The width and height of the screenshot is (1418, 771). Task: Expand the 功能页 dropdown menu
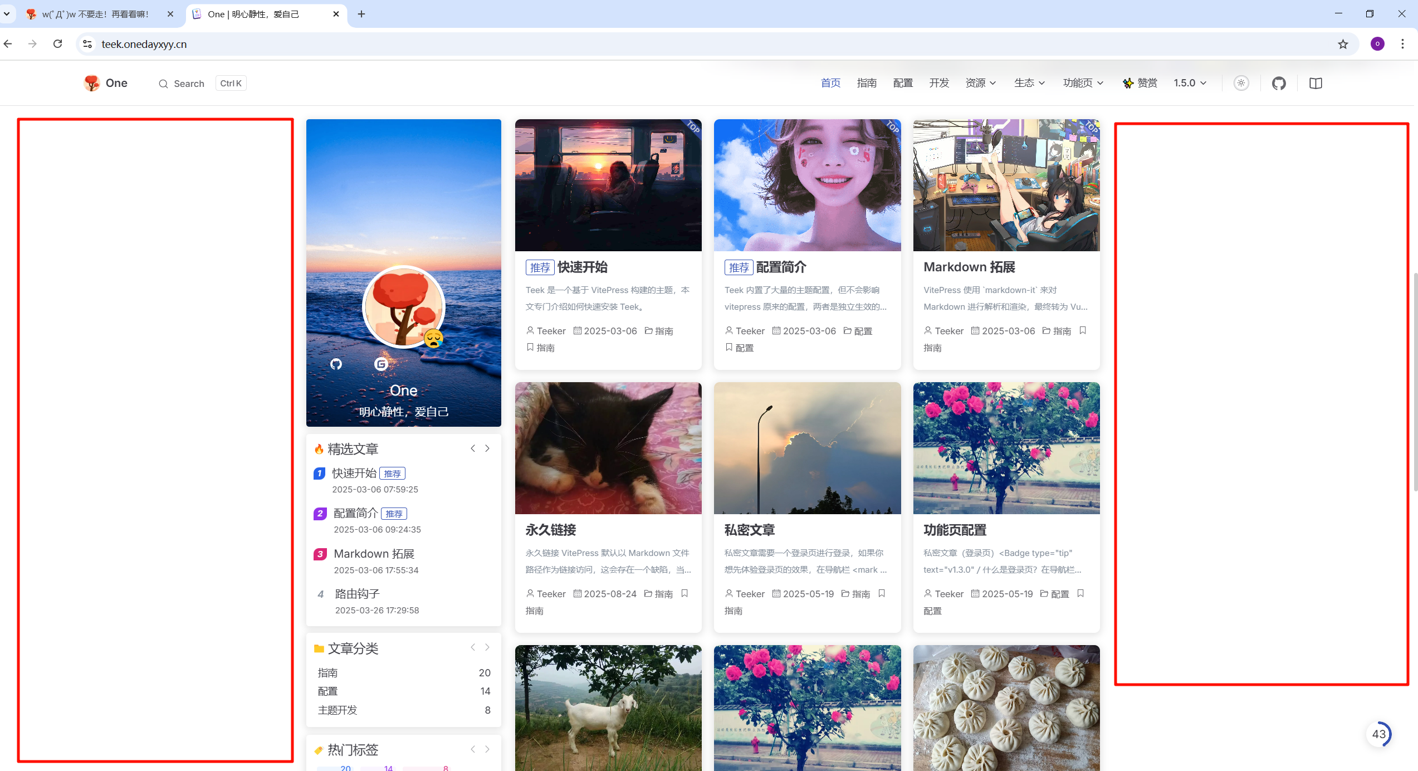pyautogui.click(x=1083, y=83)
